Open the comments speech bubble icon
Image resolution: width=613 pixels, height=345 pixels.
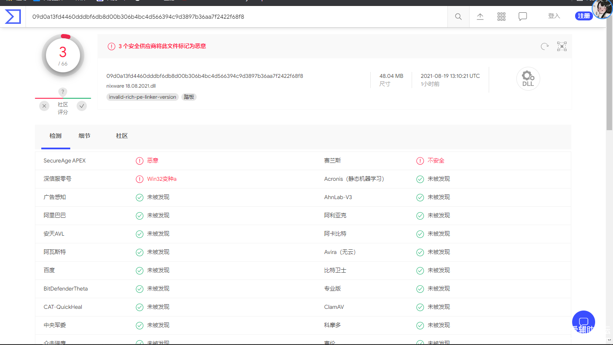point(523,17)
